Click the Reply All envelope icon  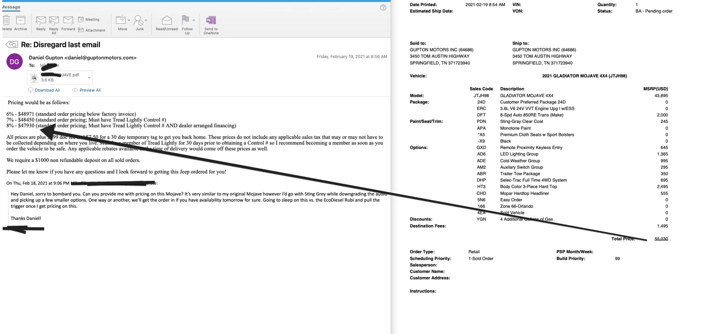point(54,20)
